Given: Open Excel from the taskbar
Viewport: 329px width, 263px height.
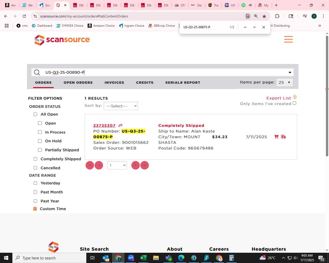Looking at the screenshot, I should [x=143, y=258].
